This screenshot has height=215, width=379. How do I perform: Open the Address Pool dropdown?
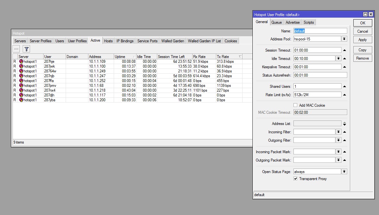click(344, 39)
